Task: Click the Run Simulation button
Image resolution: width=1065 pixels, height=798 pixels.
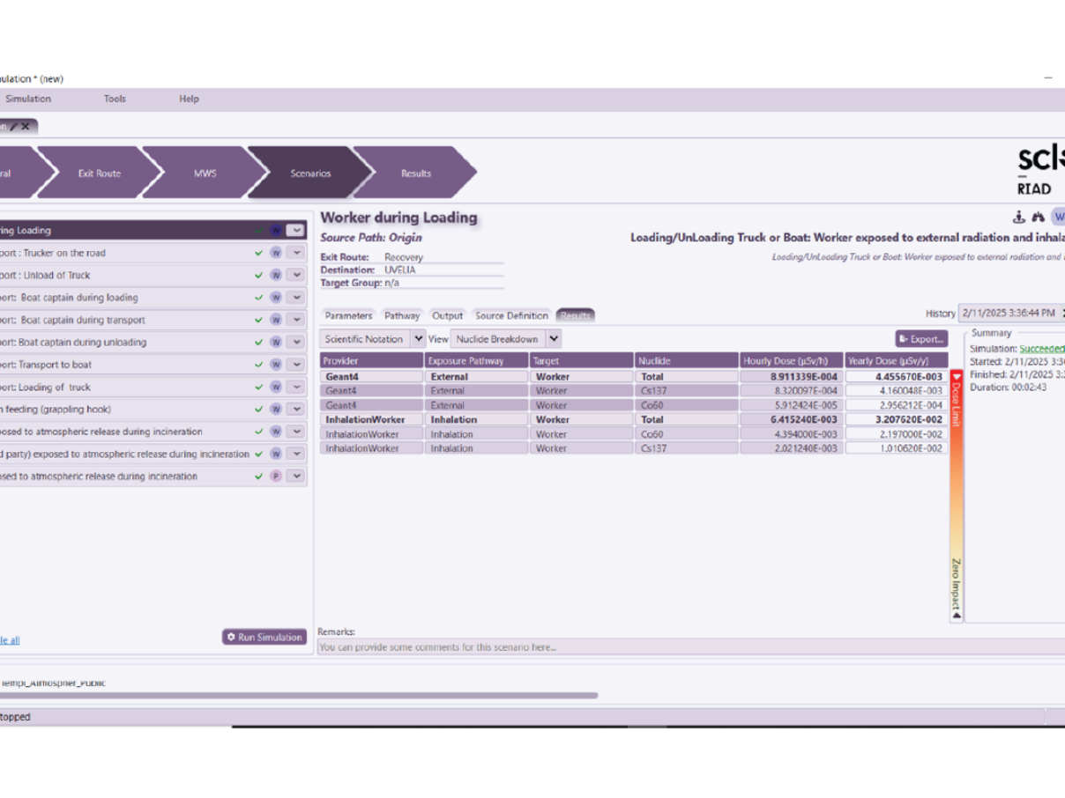Action: [x=264, y=637]
